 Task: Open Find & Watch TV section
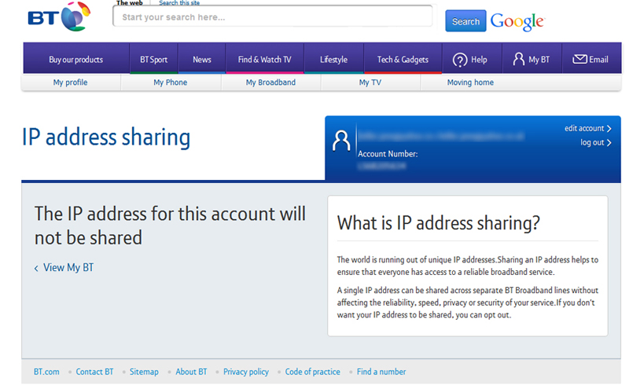click(264, 60)
